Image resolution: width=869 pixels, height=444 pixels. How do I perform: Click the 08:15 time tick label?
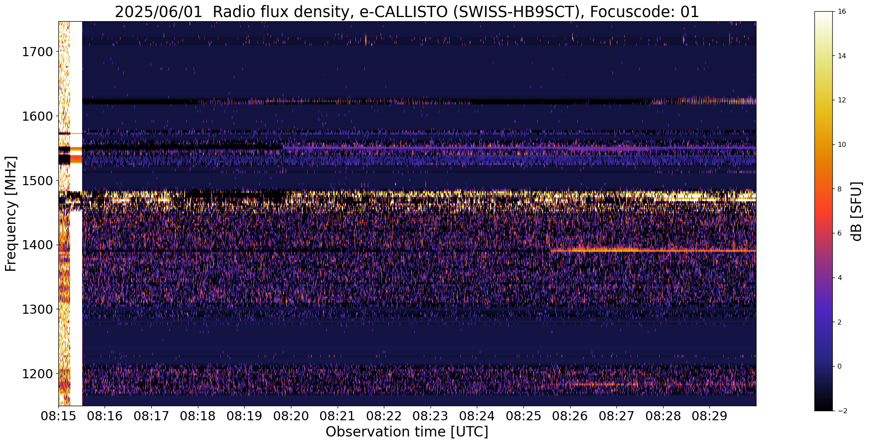click(58, 416)
